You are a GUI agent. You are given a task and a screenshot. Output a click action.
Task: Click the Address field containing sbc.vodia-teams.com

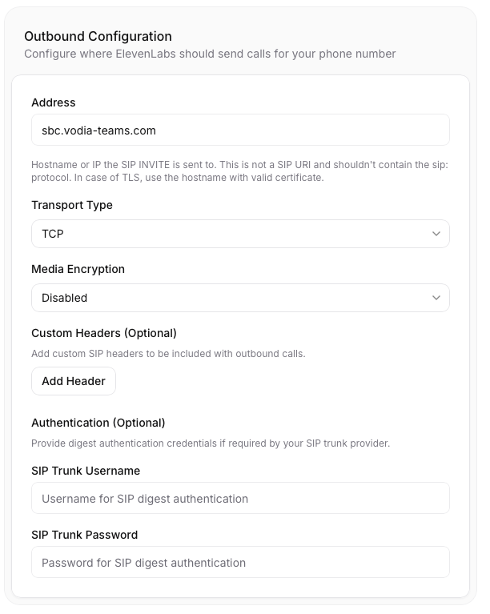point(240,130)
